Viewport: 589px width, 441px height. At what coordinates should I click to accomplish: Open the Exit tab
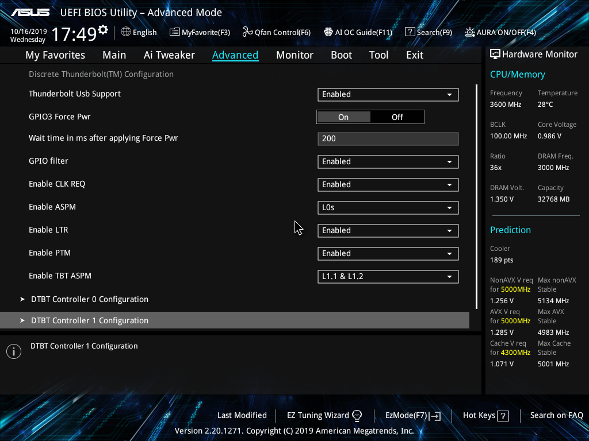[x=415, y=55]
